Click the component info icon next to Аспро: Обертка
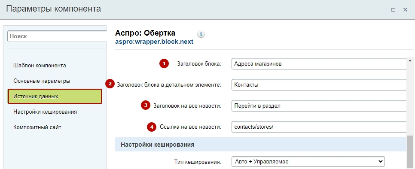Image resolution: width=415 pixels, height=169 pixels. click(x=201, y=34)
